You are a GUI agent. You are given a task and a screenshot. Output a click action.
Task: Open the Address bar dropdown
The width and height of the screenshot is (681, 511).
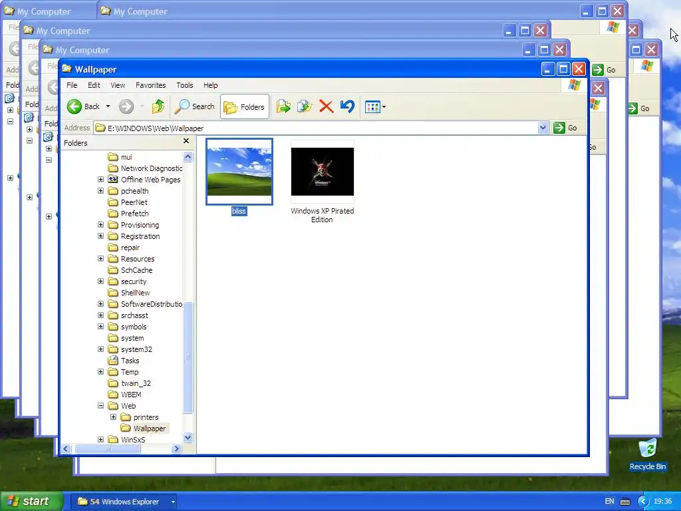(543, 128)
